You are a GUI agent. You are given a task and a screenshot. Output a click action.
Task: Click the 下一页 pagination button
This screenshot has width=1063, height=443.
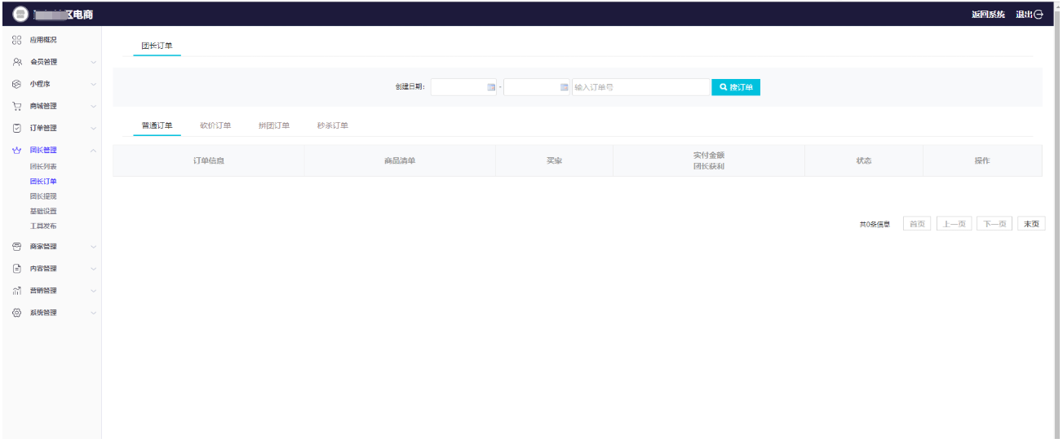click(x=994, y=224)
